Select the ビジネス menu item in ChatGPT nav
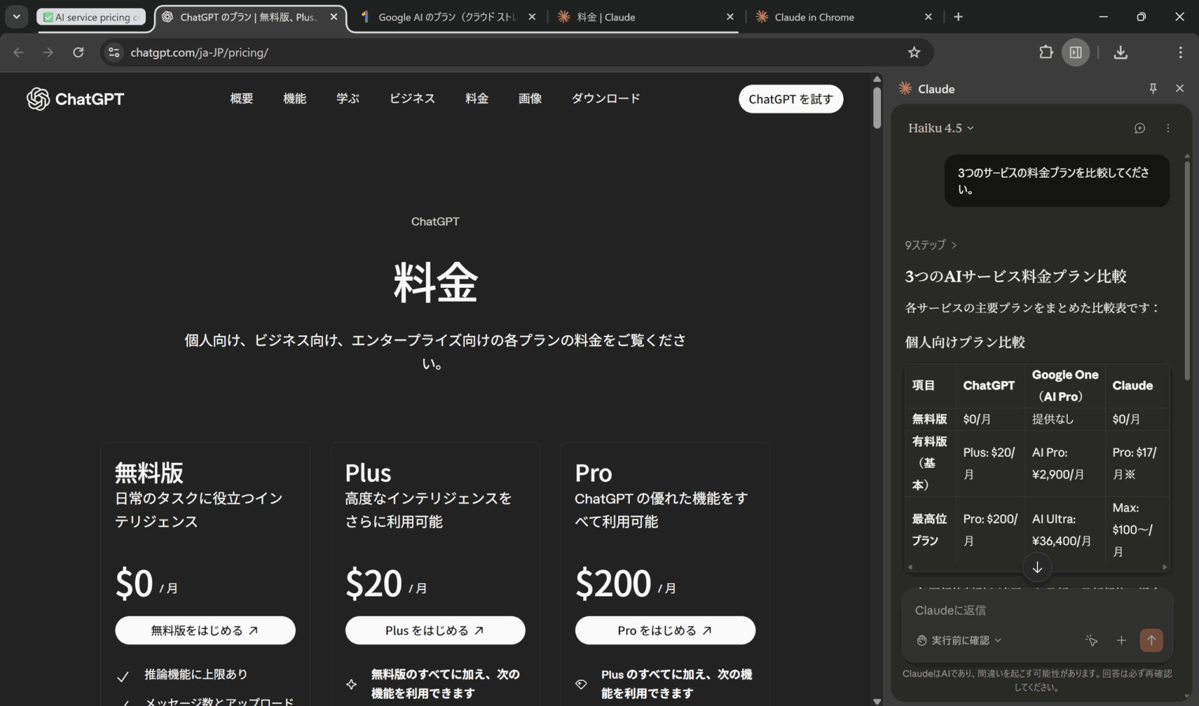Image resolution: width=1199 pixels, height=706 pixels. (412, 98)
